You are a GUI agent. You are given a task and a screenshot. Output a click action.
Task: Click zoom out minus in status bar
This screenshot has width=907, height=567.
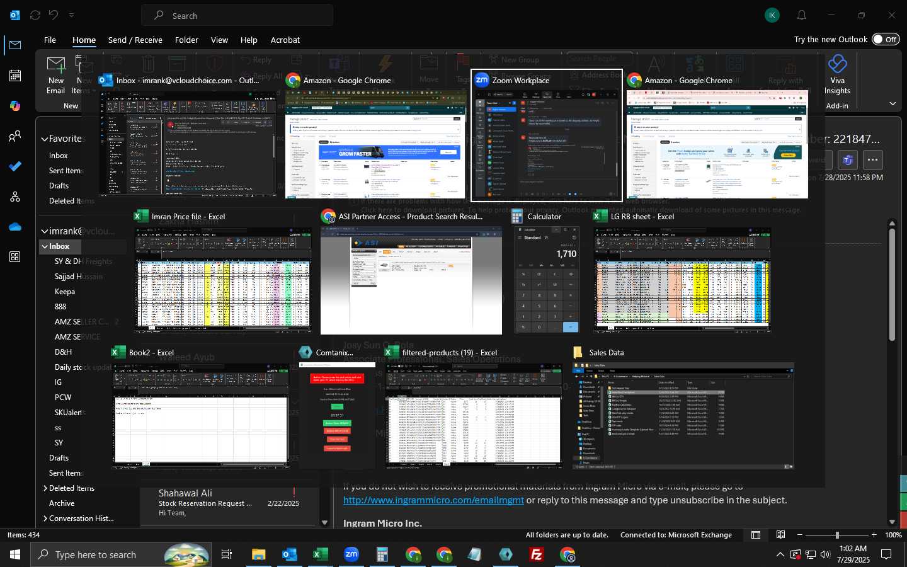point(800,535)
